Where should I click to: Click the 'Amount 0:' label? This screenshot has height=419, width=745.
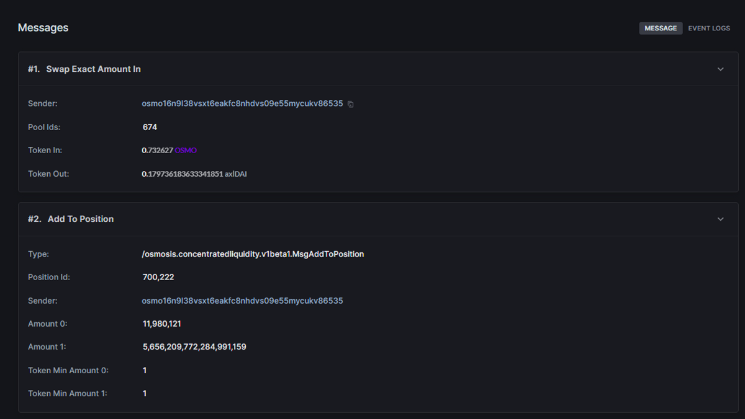coord(48,324)
